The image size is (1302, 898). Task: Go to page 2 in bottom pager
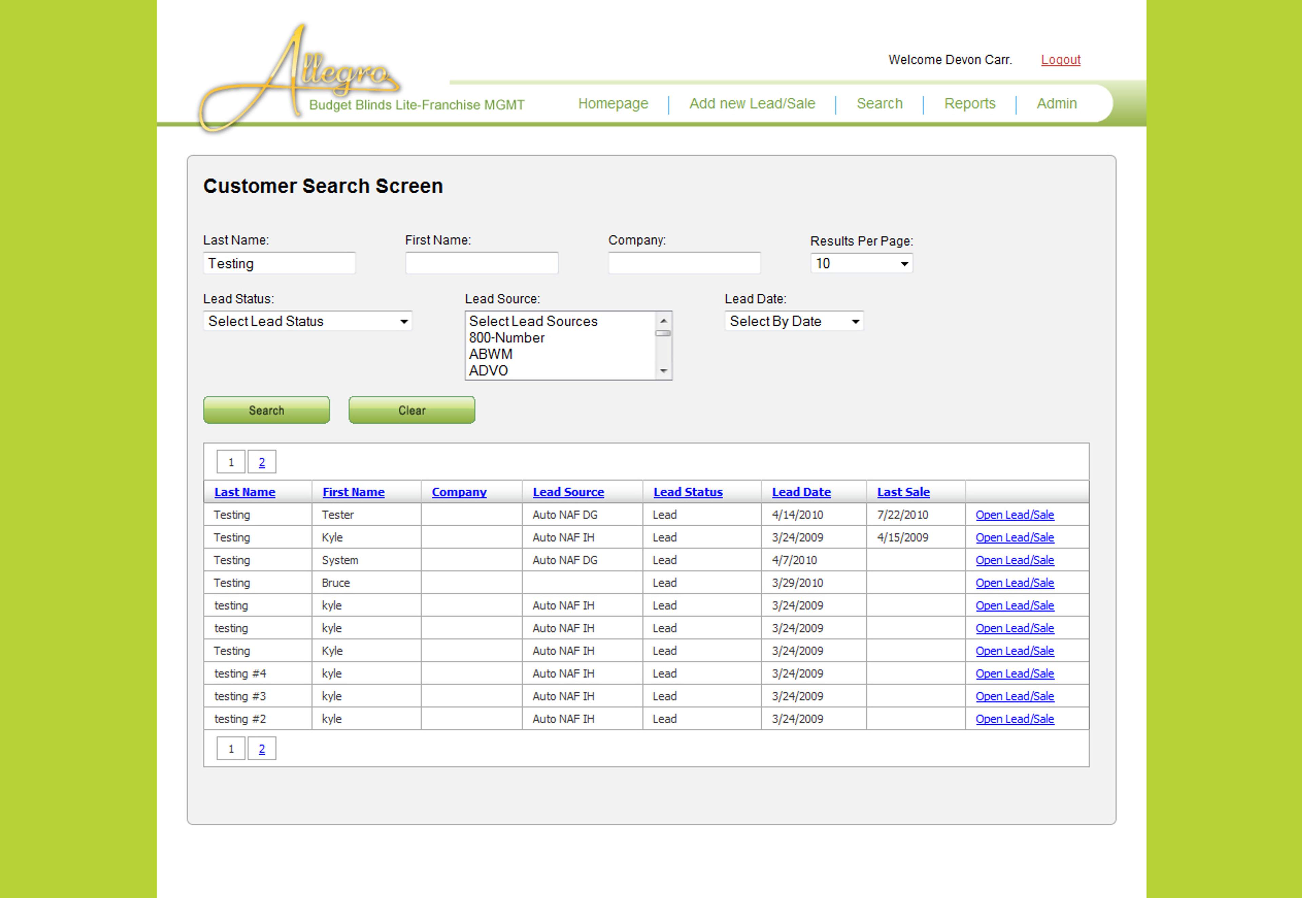coord(261,748)
